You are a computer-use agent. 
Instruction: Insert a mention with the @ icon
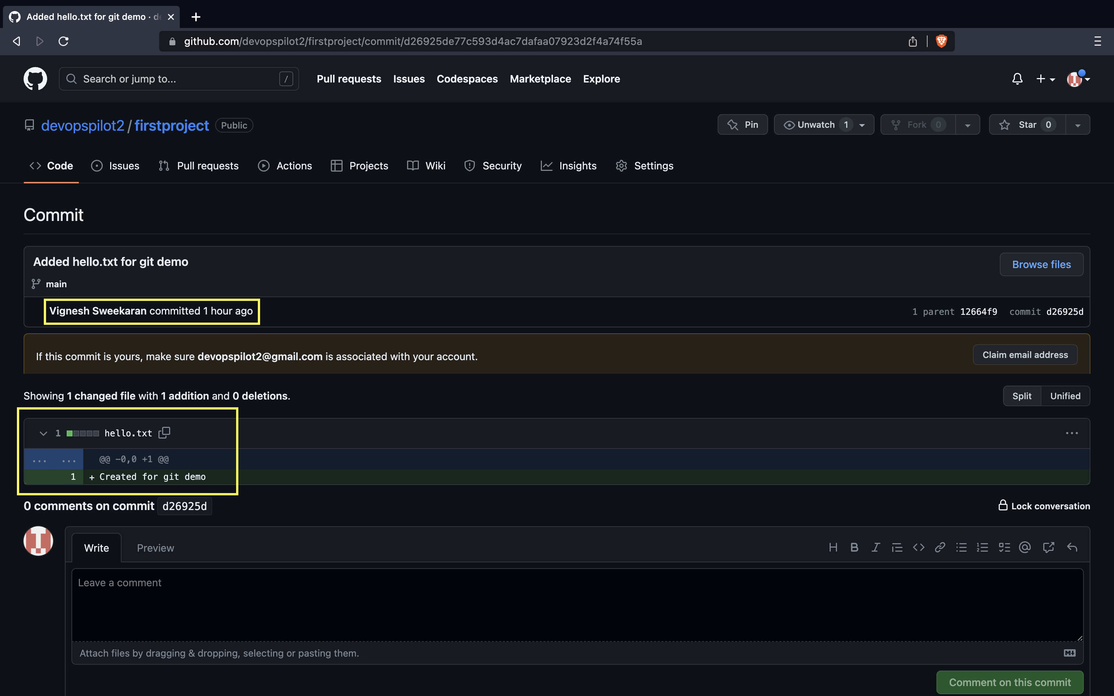click(x=1025, y=547)
